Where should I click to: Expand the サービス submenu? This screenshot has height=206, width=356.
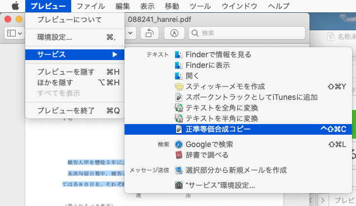pos(75,54)
